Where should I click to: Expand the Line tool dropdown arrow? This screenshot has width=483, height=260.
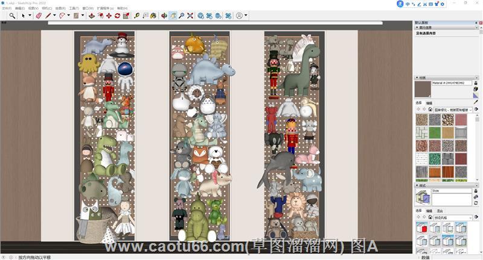(x=54, y=16)
